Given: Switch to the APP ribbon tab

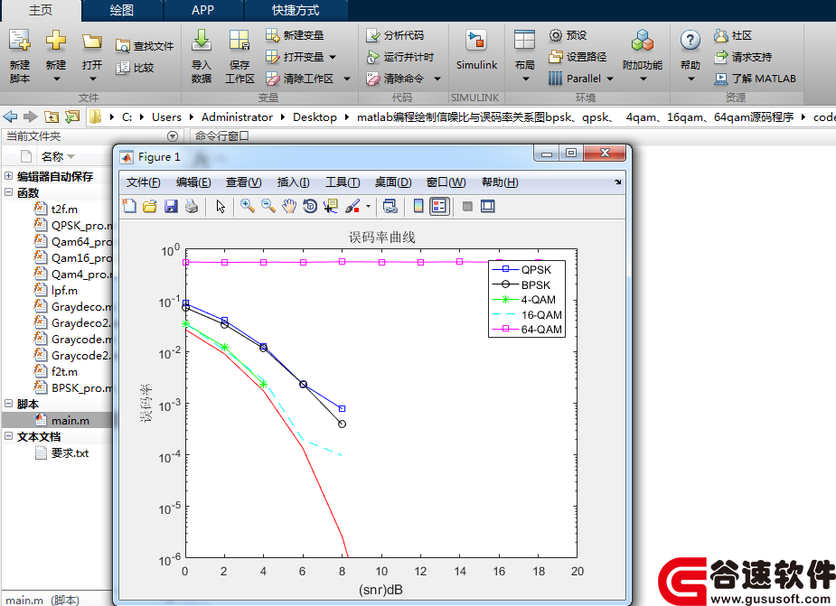Looking at the screenshot, I should 202,11.
